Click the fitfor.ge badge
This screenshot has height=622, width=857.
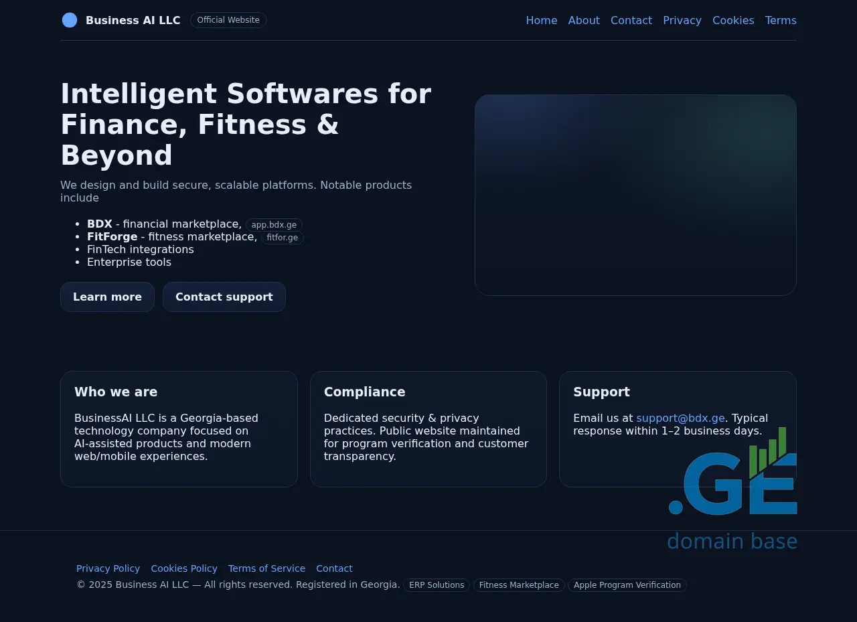[x=282, y=238]
